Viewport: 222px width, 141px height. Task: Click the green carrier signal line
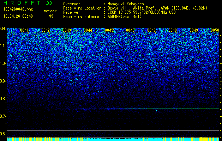[x=113, y=109]
